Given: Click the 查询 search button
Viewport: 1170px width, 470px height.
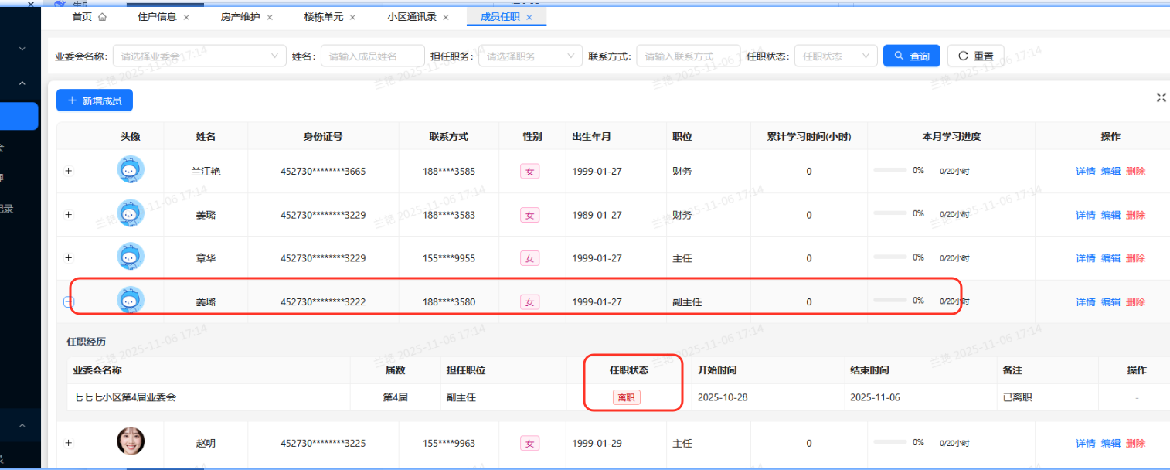Looking at the screenshot, I should (x=911, y=56).
